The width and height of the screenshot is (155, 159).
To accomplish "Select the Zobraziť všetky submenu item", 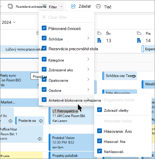I will point(123,110).
